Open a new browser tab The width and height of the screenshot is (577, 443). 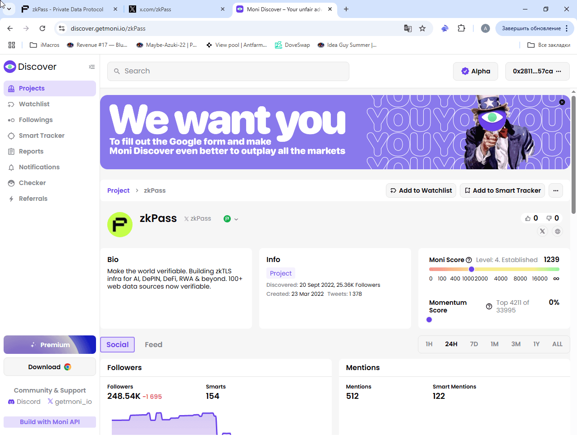coord(346,9)
